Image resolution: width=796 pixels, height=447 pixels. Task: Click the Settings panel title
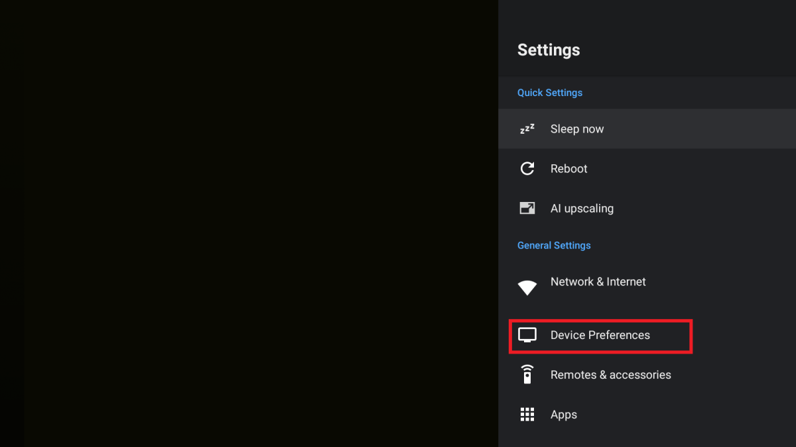pyautogui.click(x=549, y=50)
